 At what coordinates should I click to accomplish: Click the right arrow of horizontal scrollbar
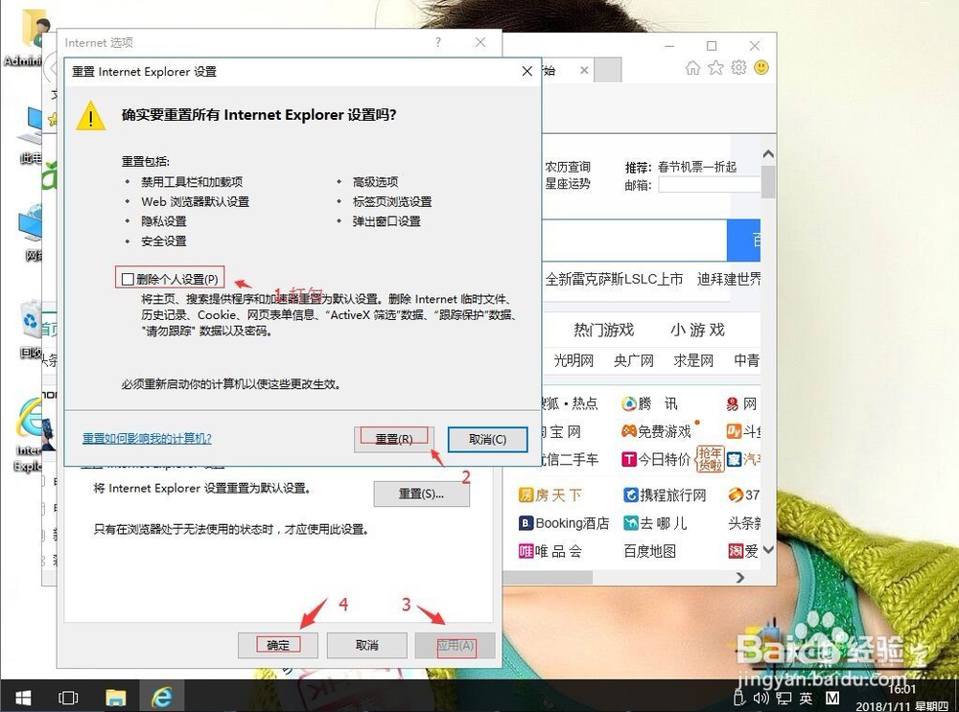click(x=740, y=578)
